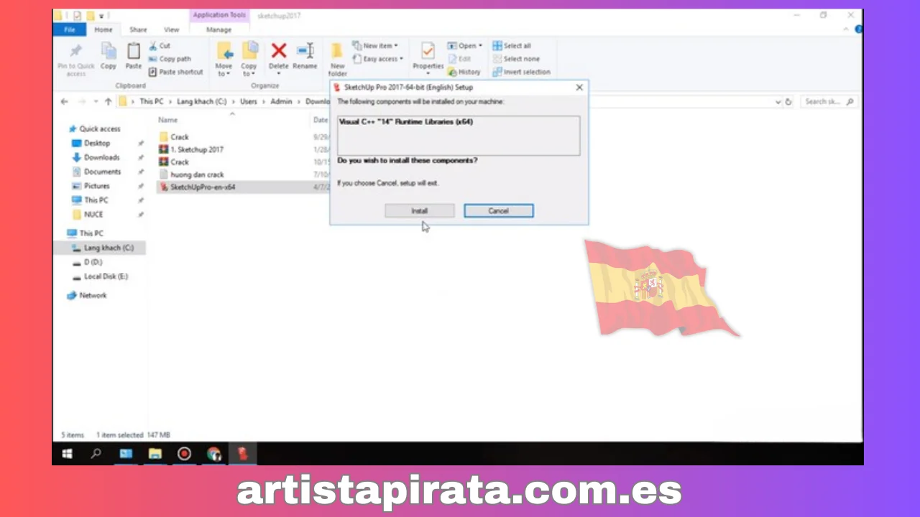Select the huong dan crack text file
Viewport: 920px width, 517px height.
[x=191, y=174]
